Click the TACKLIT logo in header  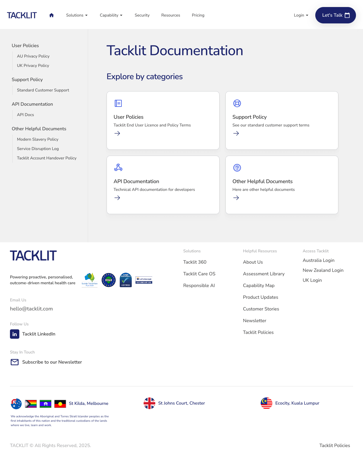22,15
